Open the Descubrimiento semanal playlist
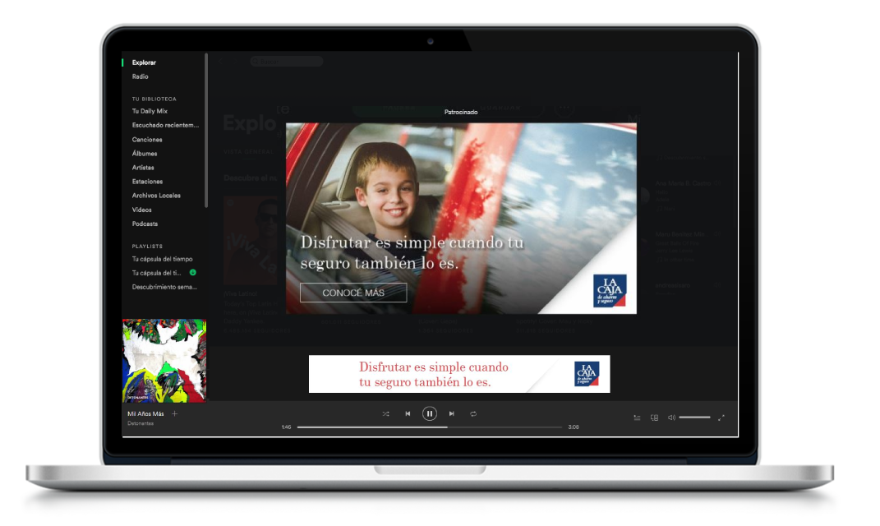 pos(164,287)
